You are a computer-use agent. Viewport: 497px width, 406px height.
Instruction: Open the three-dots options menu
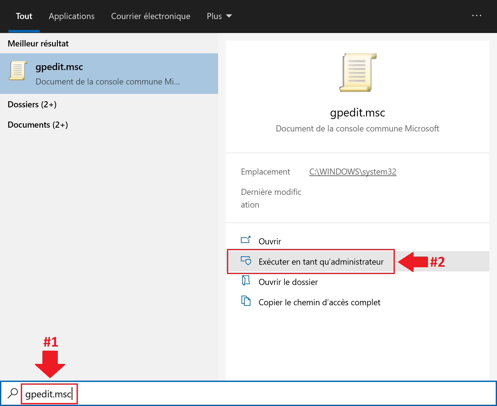[x=476, y=16]
